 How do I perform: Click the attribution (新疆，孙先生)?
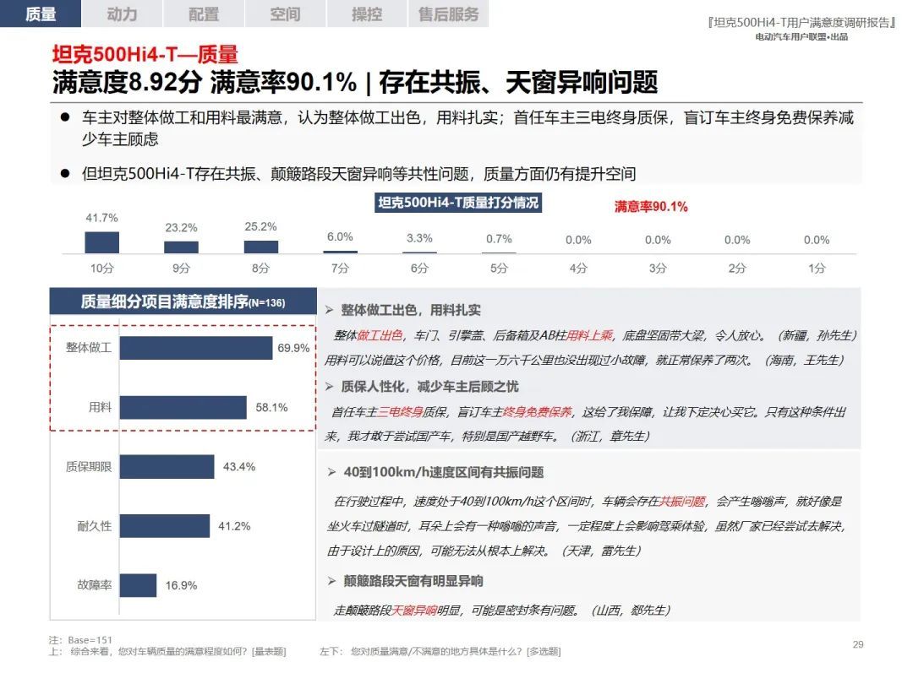(x=817, y=335)
